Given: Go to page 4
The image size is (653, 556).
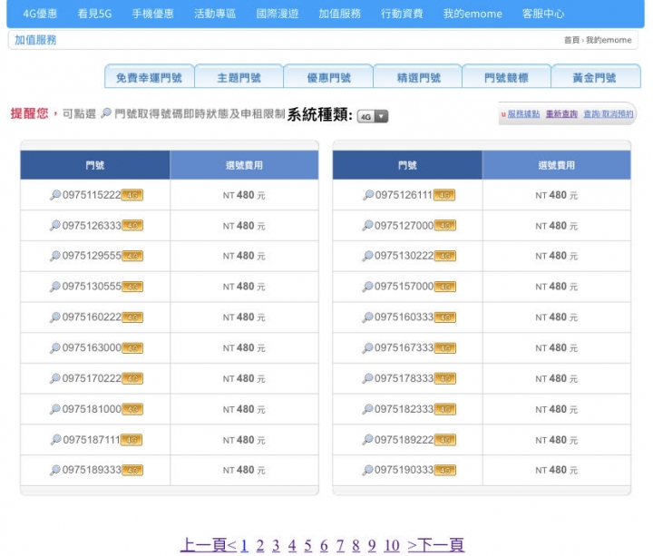Looking at the screenshot, I should click(x=292, y=546).
